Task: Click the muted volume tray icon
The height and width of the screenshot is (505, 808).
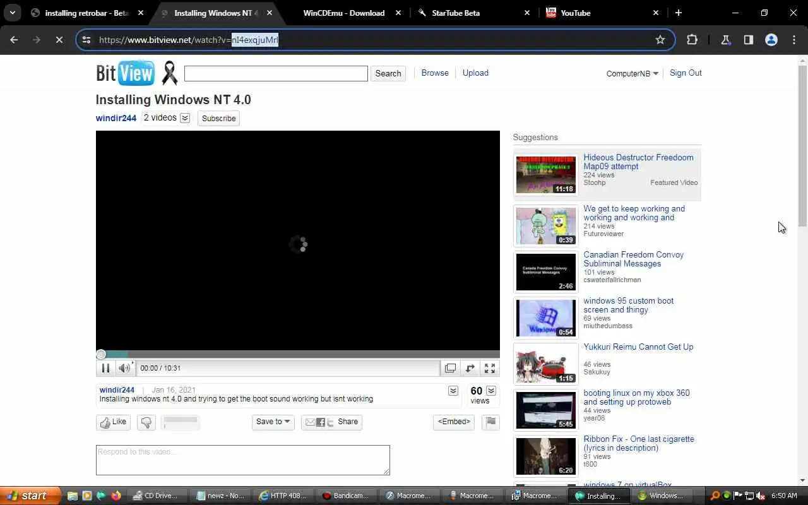Action: (x=760, y=496)
